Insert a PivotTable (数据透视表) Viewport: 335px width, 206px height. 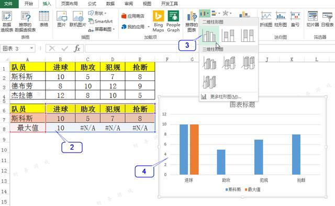click(7, 21)
